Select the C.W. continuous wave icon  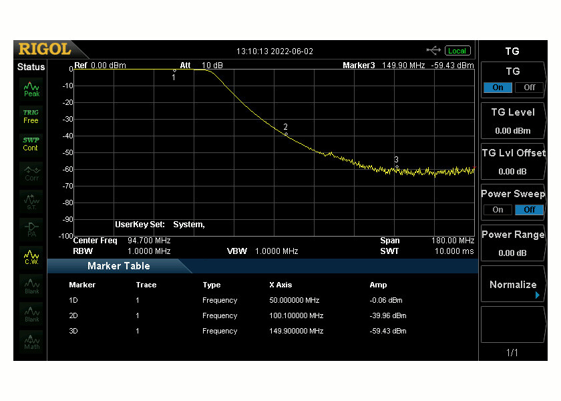coord(30,256)
